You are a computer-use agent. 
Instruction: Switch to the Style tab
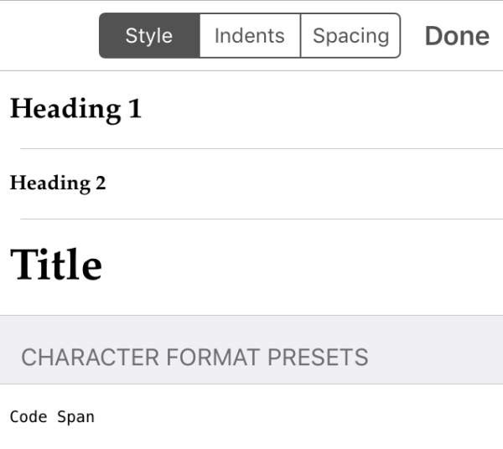(x=149, y=36)
